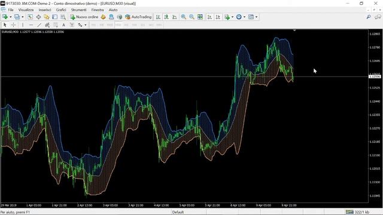Select the Vertical Line tool

[x=23, y=25]
